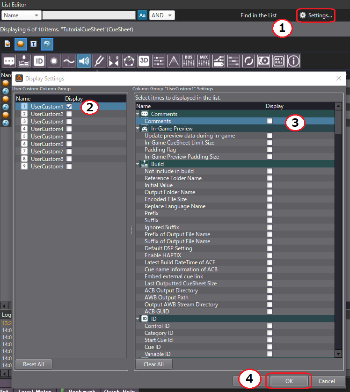Check the UserCustom9 Display checkbox
Screen dimensions: 350x392
[69, 167]
